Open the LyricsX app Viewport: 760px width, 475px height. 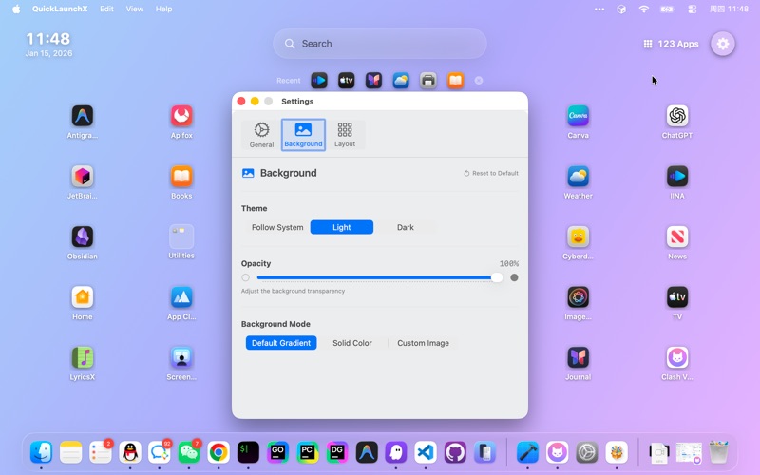pos(83,357)
